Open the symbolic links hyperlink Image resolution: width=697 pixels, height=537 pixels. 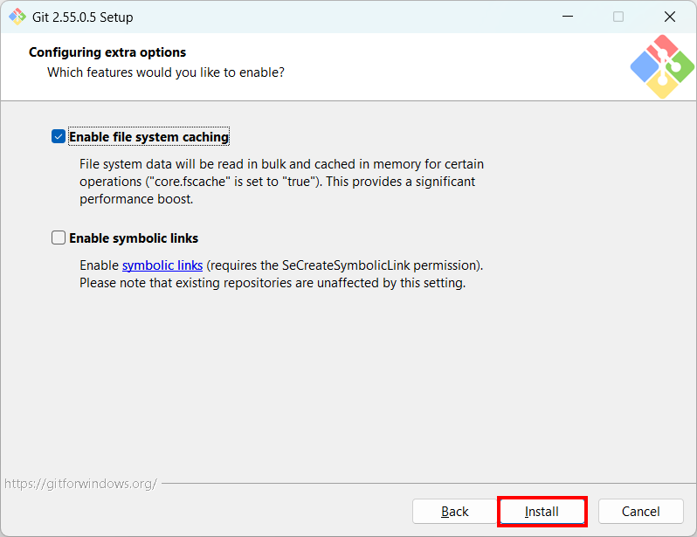point(162,265)
